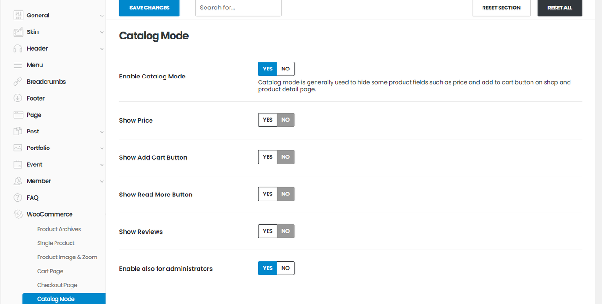Open the FAQ settings label
Viewport: 602px width, 304px height.
click(32, 197)
